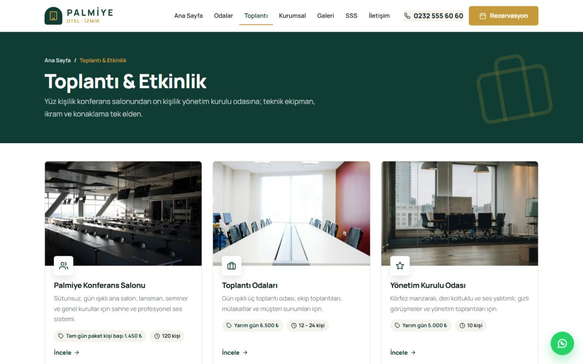Click the 120 kişi capacity chip
The image size is (583, 364).
click(167, 336)
